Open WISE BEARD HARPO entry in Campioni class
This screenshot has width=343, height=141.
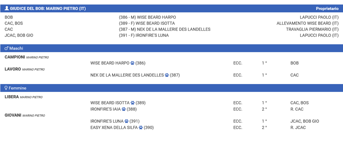pos(110,63)
